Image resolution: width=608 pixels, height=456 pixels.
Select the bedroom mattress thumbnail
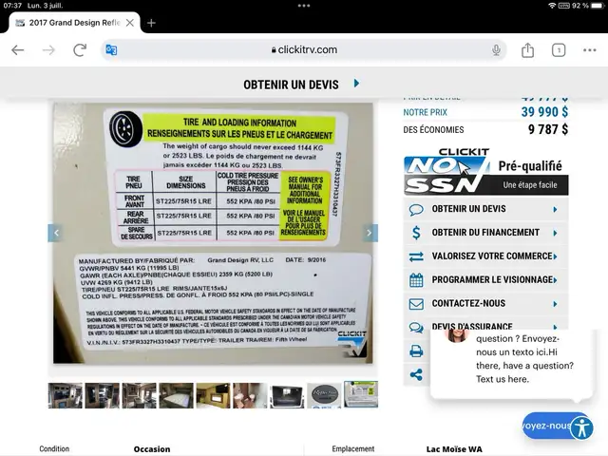pos(176,395)
